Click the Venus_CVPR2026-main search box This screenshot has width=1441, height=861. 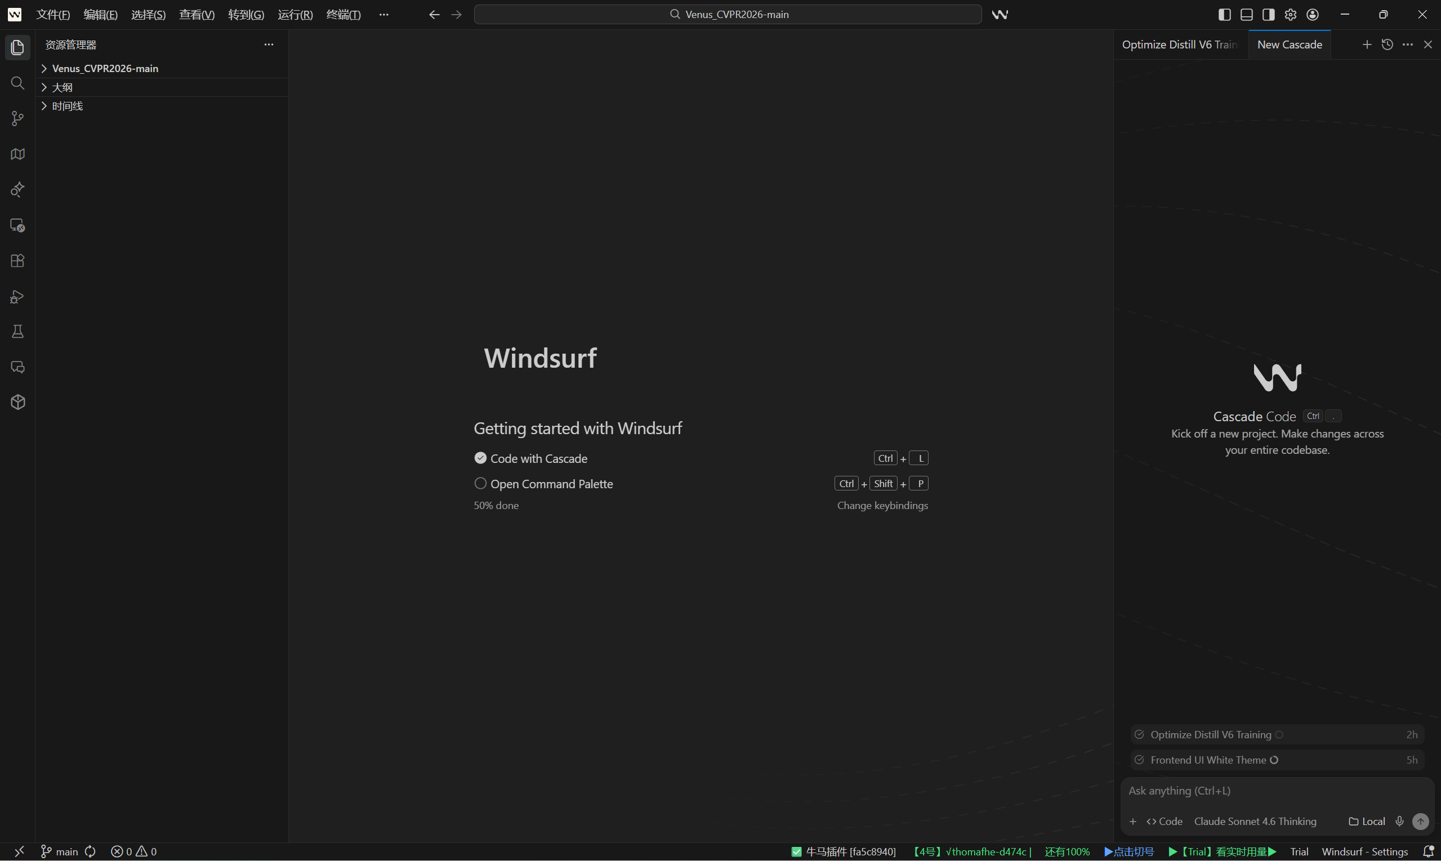point(728,15)
